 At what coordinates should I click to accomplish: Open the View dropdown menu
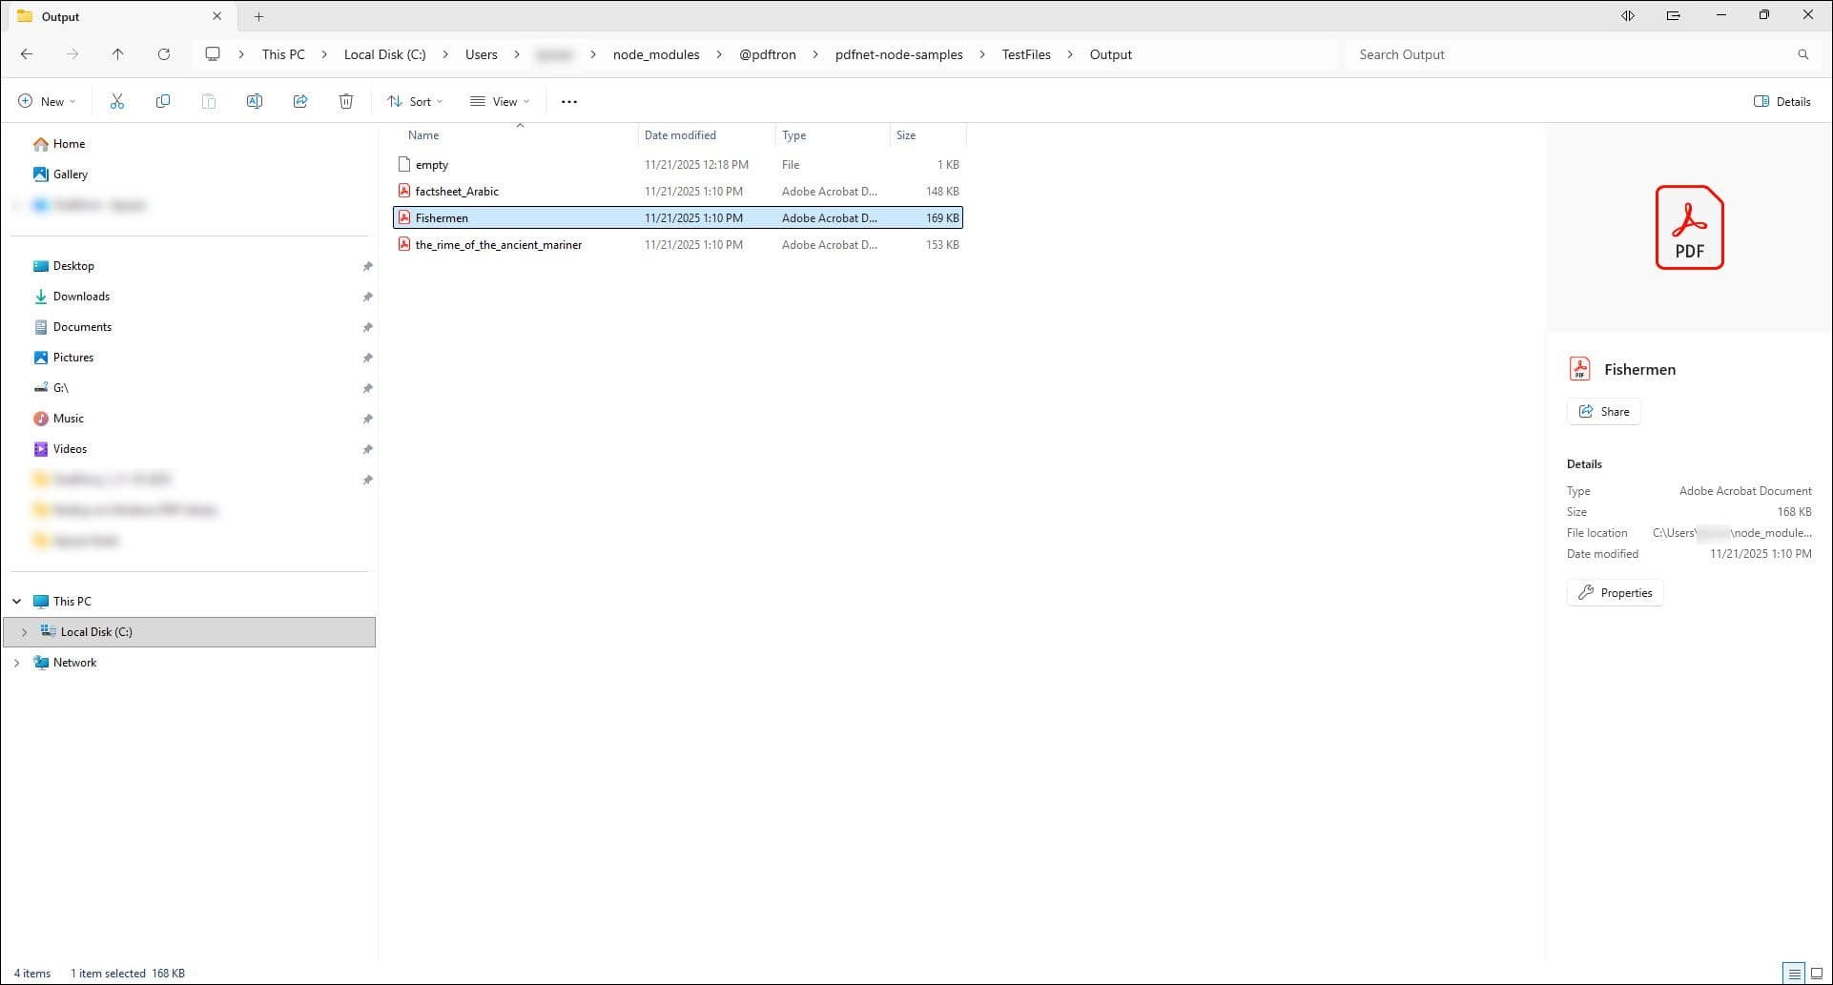click(x=499, y=101)
